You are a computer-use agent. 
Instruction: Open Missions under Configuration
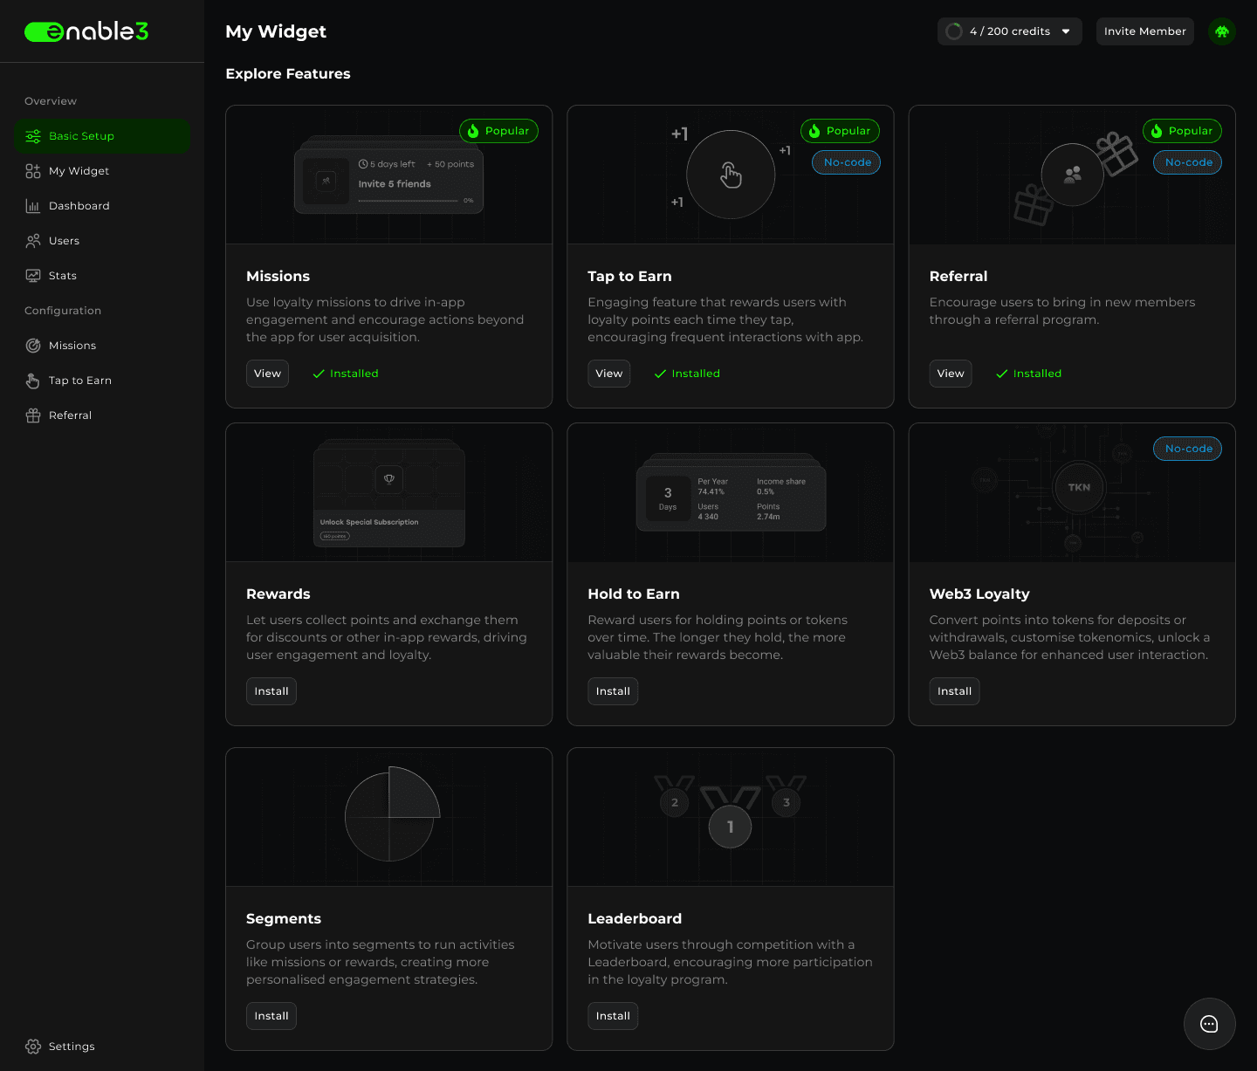[x=72, y=346]
